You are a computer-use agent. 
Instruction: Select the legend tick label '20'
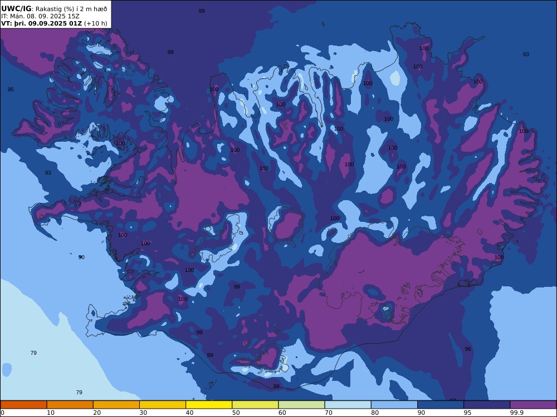click(x=97, y=413)
